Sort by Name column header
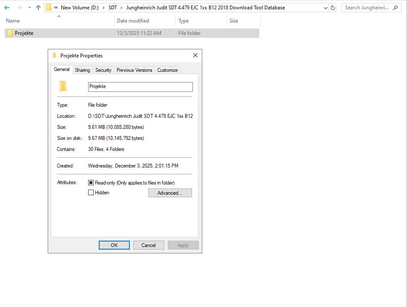 click(13, 21)
